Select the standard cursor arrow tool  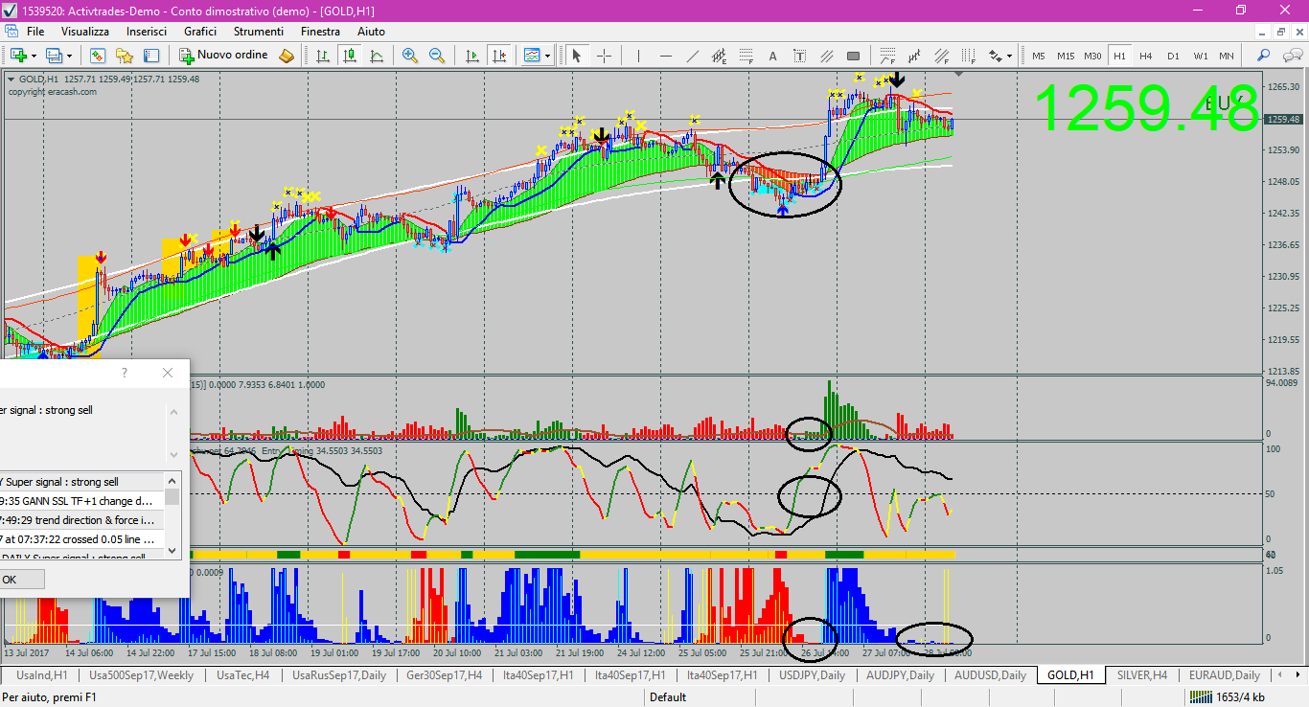(x=577, y=56)
